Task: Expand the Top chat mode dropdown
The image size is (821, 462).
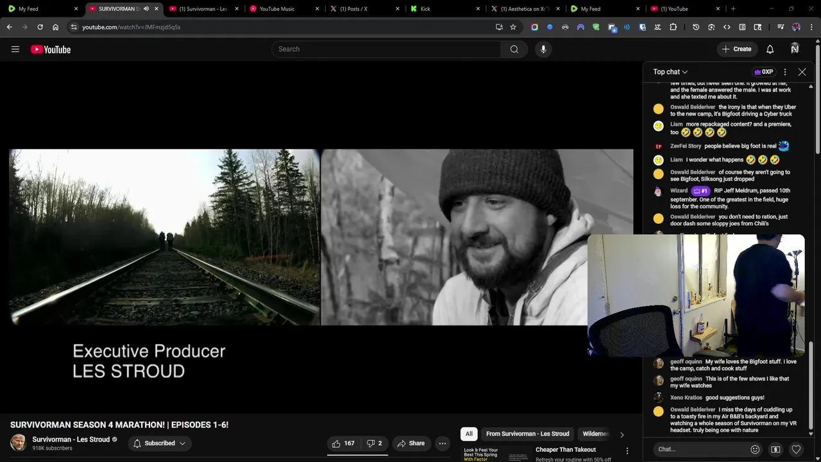Action: (670, 72)
